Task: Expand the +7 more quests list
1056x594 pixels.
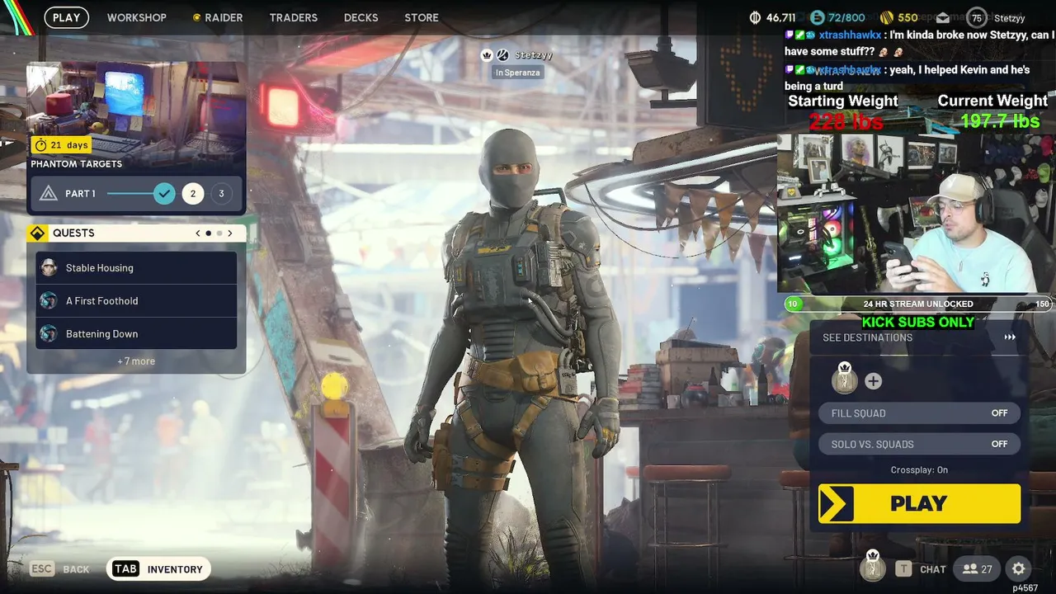Action: [136, 361]
